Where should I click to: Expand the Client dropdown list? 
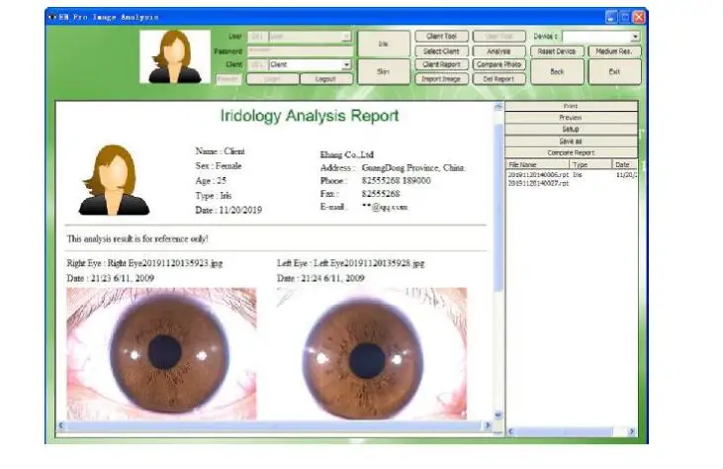[x=346, y=64]
